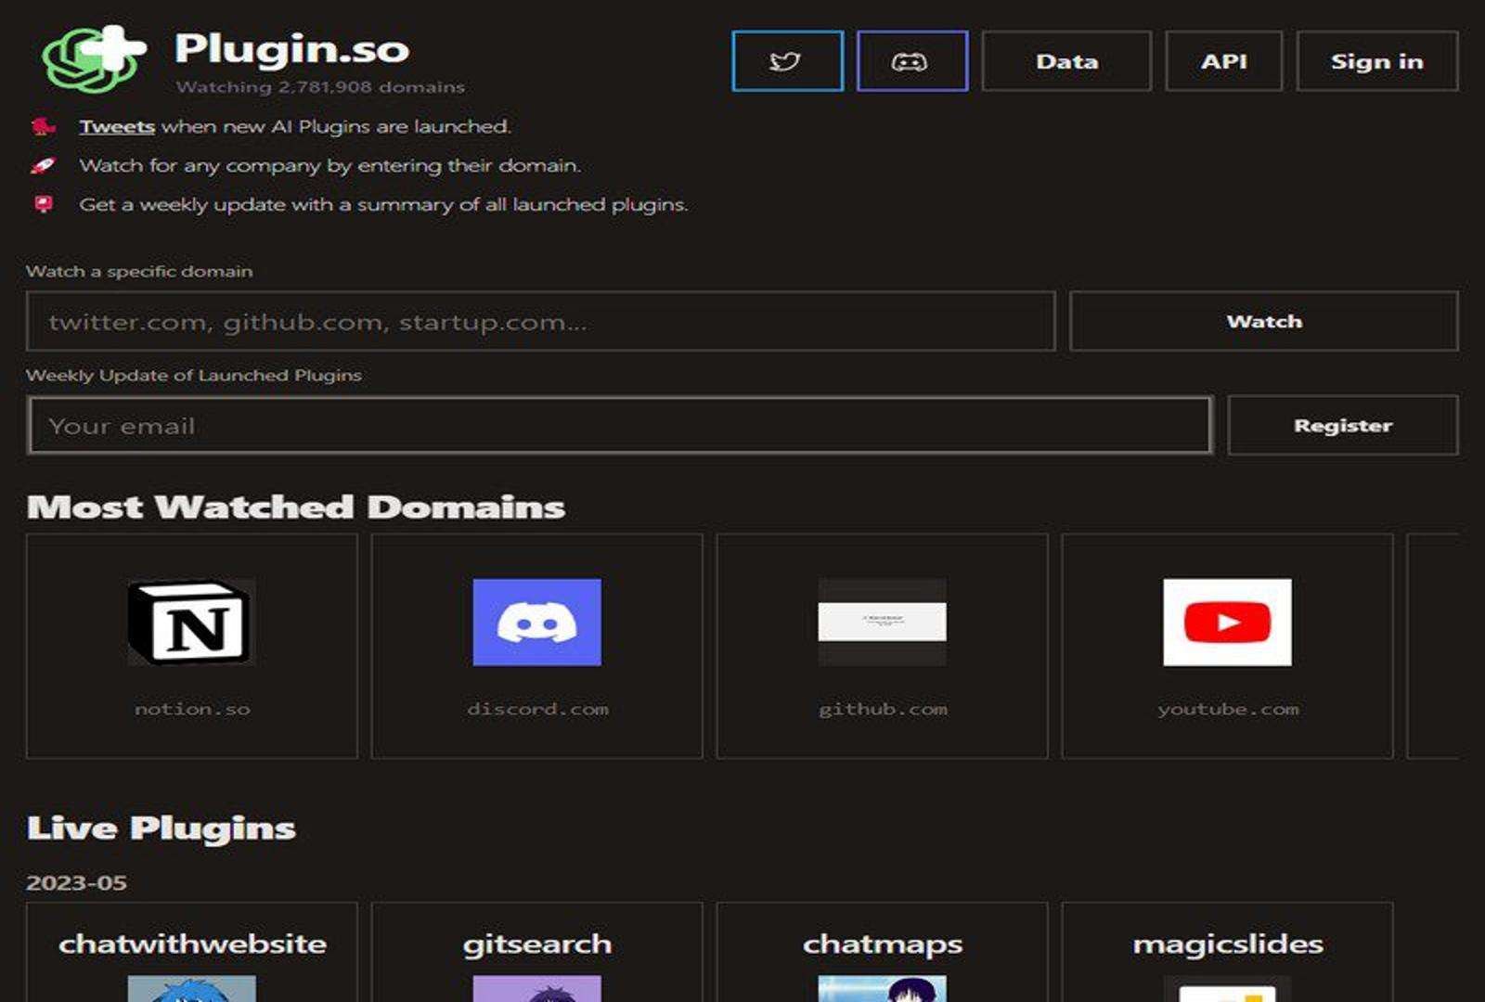Click the domain watch input field
This screenshot has width=1485, height=1002.
coord(543,321)
